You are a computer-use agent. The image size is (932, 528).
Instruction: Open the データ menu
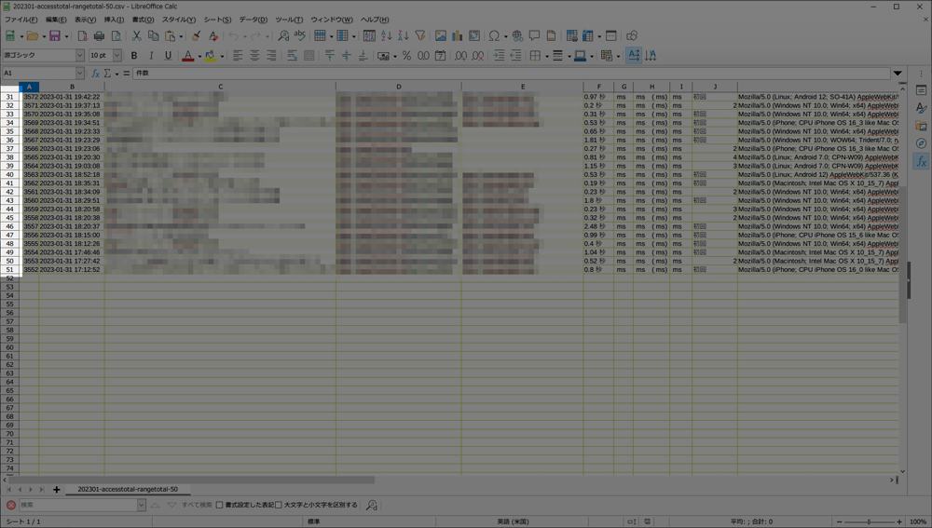[x=254, y=20]
